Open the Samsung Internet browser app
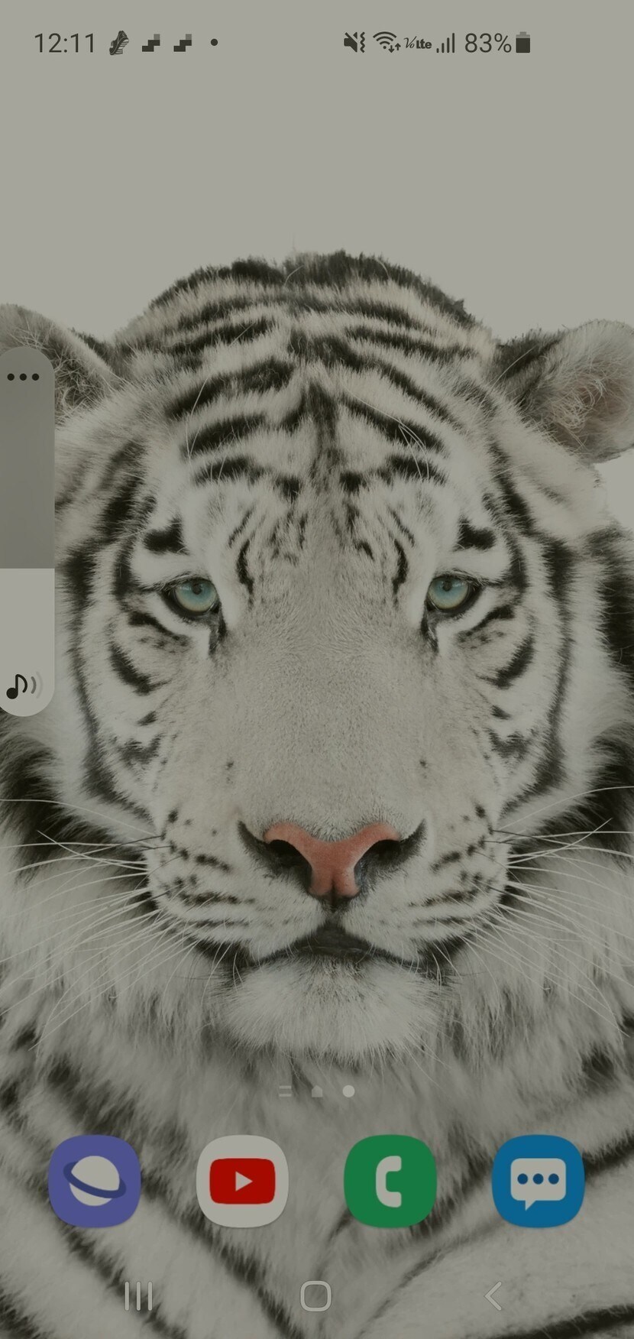The image size is (634, 1339). point(94,1181)
